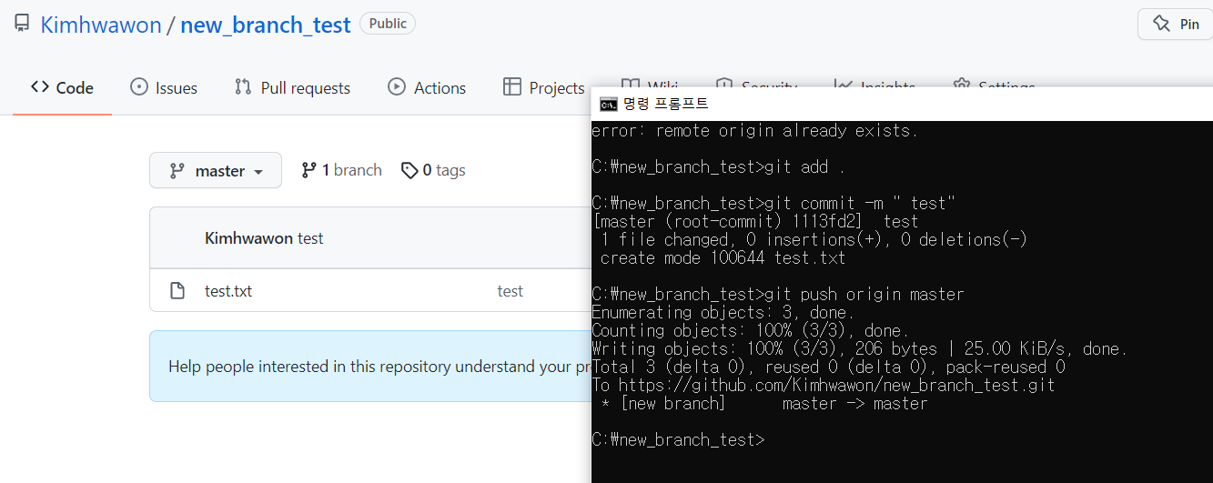The image size is (1213, 483).
Task: Click the command prompt window icon
Action: tap(609, 104)
